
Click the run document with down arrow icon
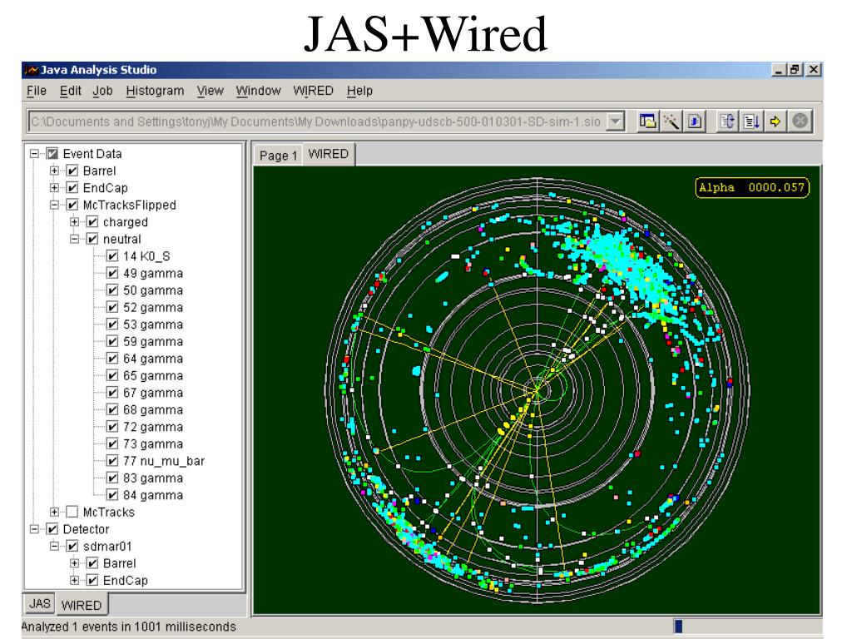[751, 121]
